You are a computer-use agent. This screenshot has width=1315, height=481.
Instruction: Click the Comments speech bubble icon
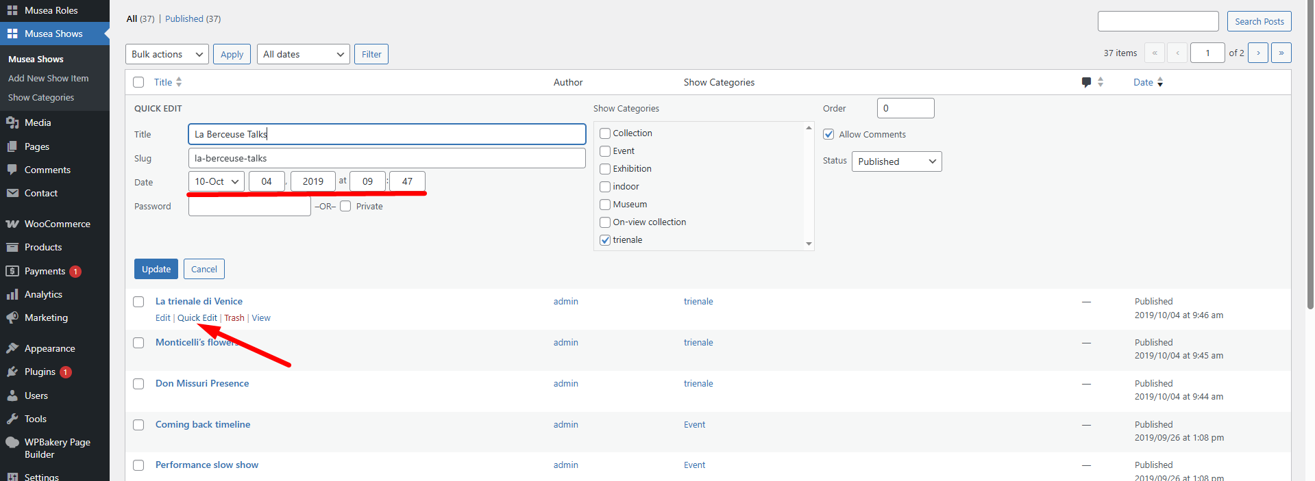click(12, 170)
